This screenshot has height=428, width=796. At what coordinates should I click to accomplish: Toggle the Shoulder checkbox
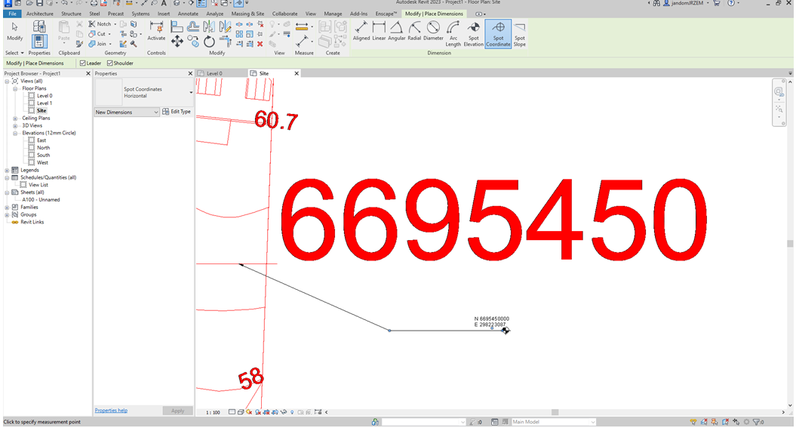click(x=109, y=63)
